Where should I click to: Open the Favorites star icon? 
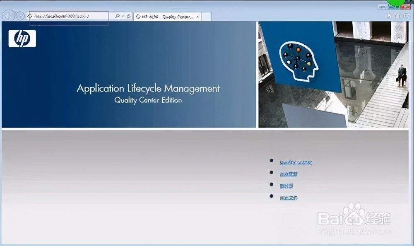[397, 16]
